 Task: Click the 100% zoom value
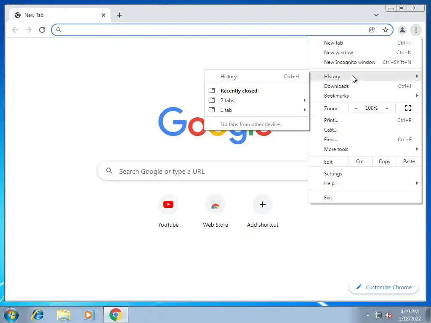tap(371, 108)
